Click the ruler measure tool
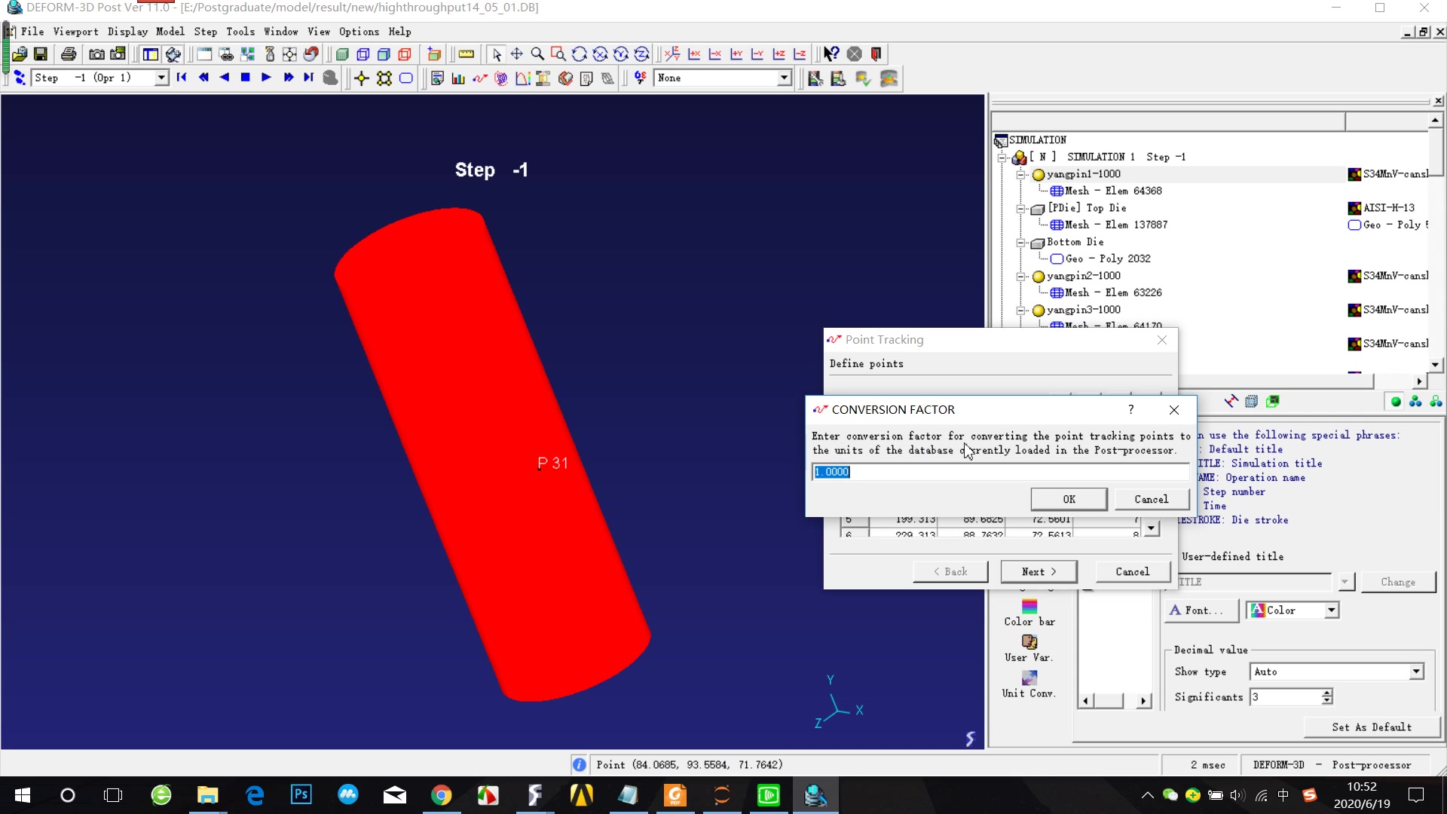 pyautogui.click(x=467, y=54)
